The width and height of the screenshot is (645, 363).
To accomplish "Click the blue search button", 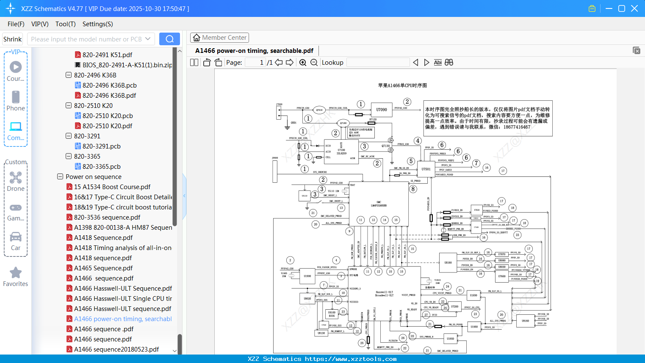I will (x=169, y=39).
